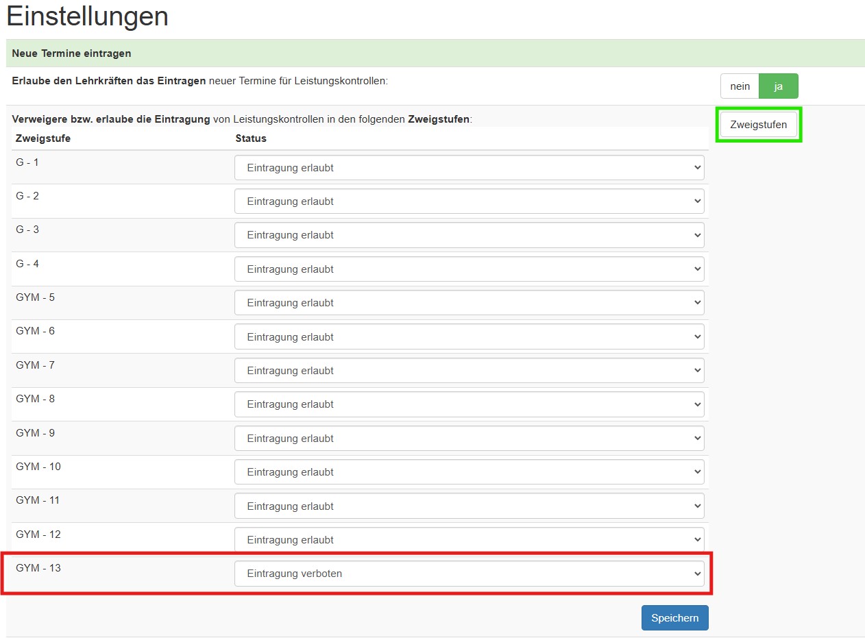This screenshot has width=865, height=638.
Task: Open status dropdown for GYM - 9
Action: 469,439
